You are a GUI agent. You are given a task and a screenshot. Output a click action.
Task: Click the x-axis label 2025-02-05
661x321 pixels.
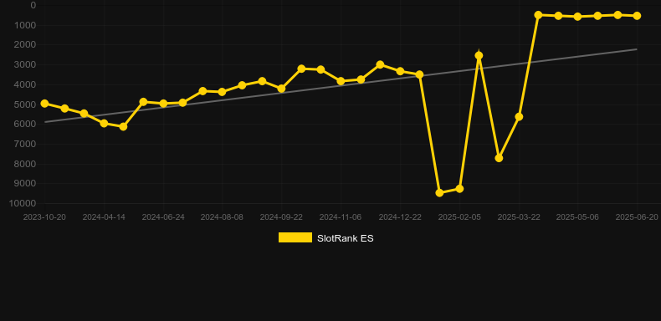point(459,217)
